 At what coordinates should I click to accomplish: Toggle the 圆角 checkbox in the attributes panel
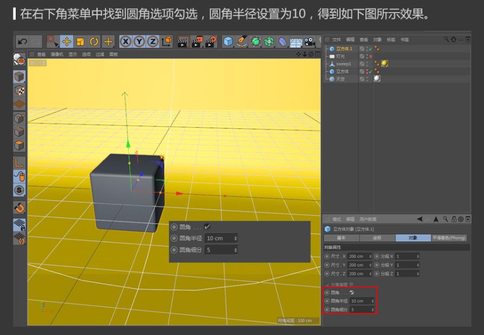point(351,293)
